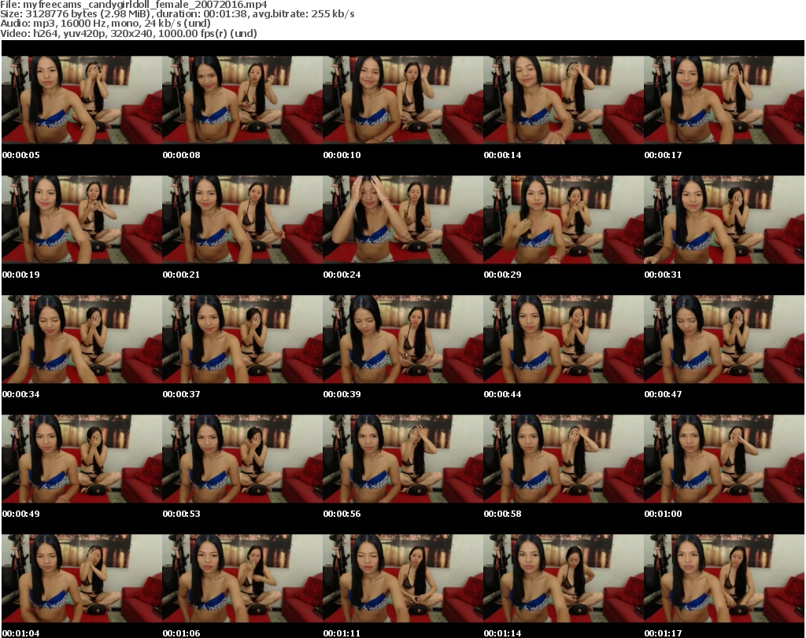Tap the 00:00:56 time label

pos(342,514)
